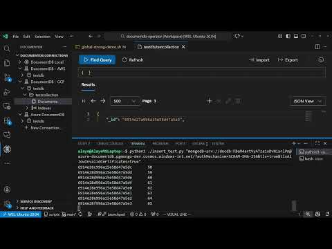Open the DocumentDB extension icon in activity bar
Viewport: 332px width, 249px height.
click(x=7, y=149)
